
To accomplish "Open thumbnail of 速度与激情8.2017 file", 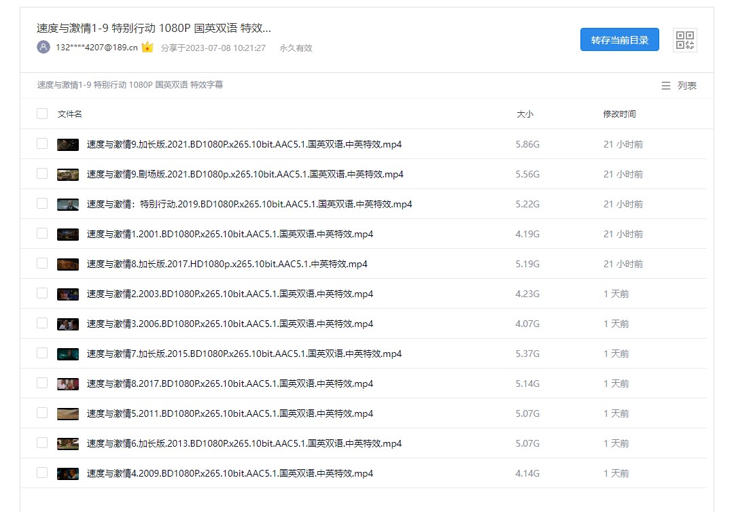I will pyautogui.click(x=68, y=384).
